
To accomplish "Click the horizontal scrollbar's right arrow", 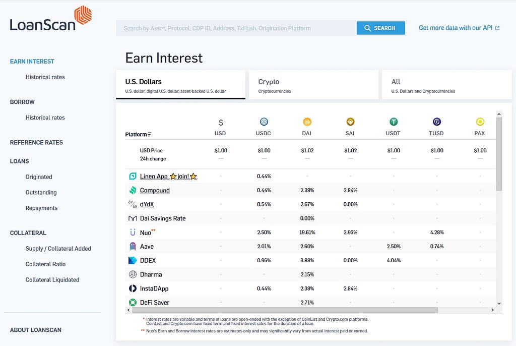I will 493,310.
